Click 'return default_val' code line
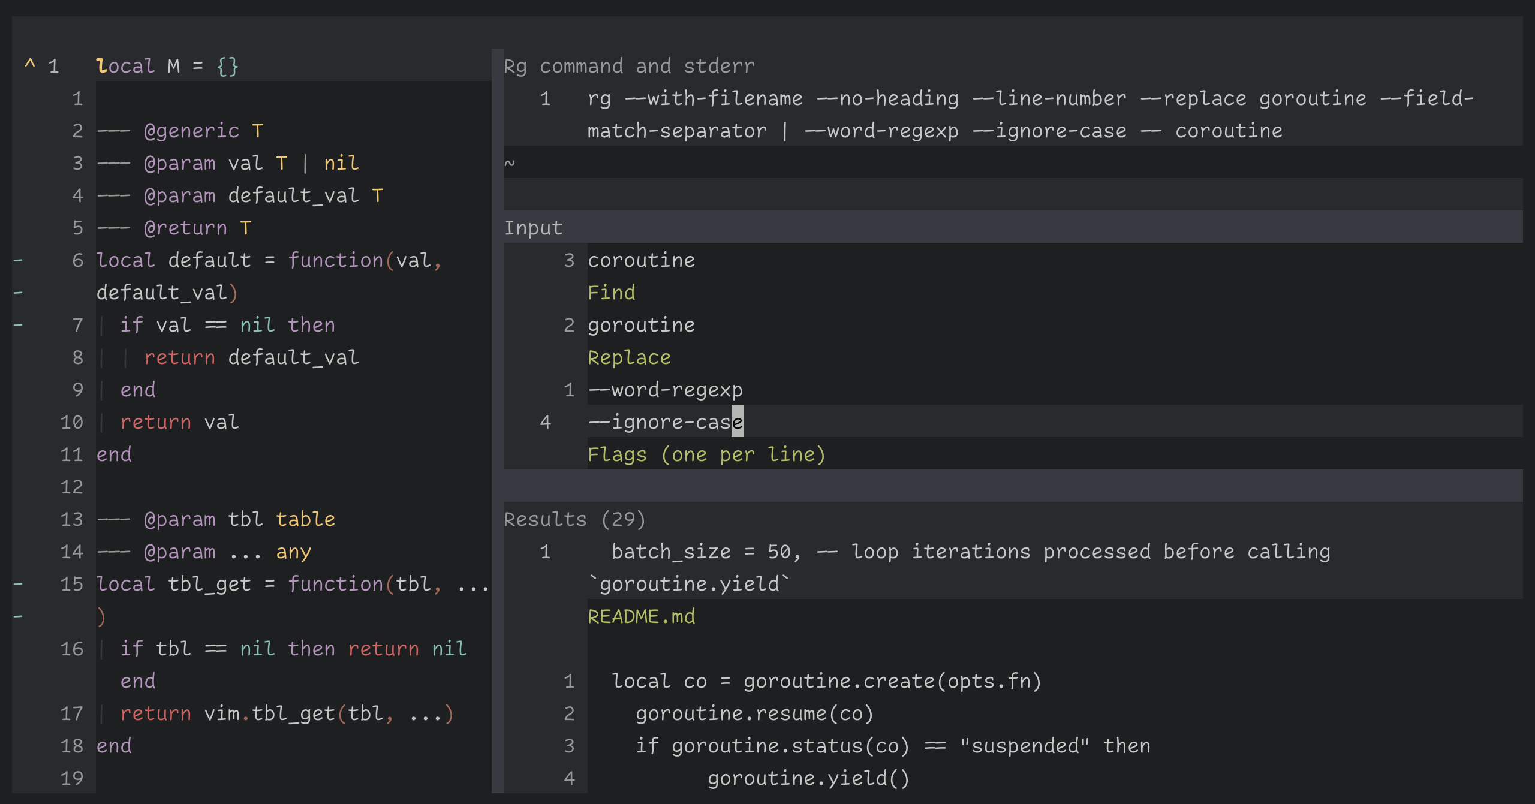Viewport: 1535px width, 804px height. point(252,357)
